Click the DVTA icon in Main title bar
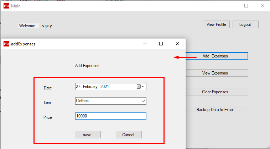This screenshot has width=270, height=149. pos(6,6)
